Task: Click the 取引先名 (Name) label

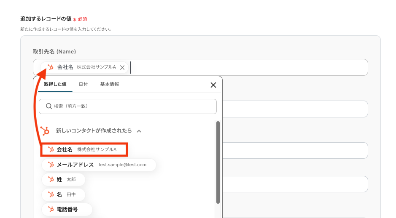Action: click(x=54, y=52)
